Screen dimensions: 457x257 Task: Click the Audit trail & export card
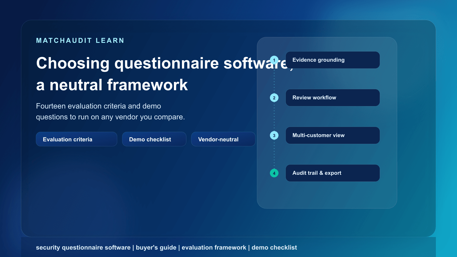[333, 173]
